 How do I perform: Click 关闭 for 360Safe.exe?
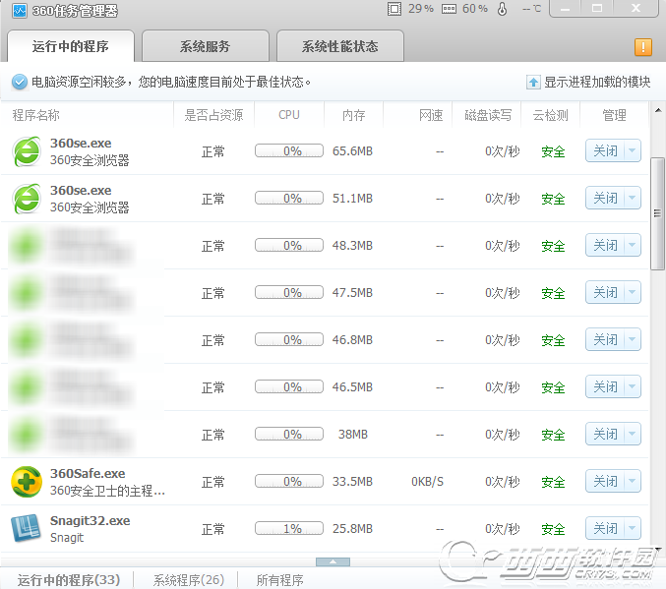(605, 481)
